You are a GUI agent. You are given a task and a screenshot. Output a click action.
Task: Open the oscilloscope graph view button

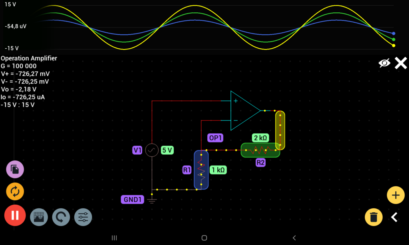click(39, 217)
